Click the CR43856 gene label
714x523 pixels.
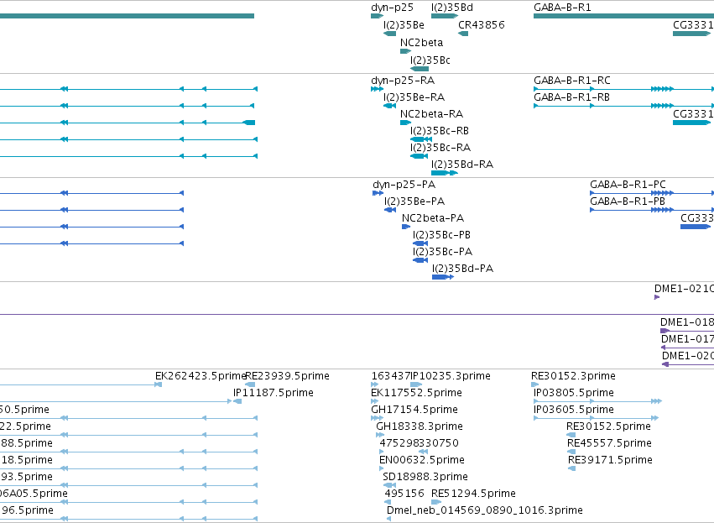(482, 25)
